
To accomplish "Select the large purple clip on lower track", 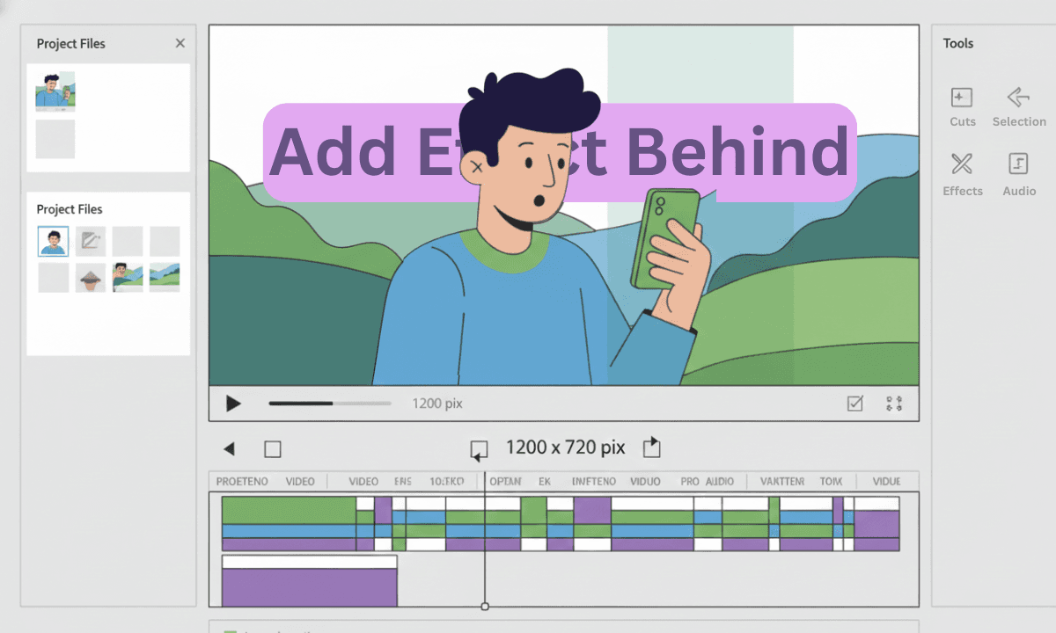I will tap(310, 587).
